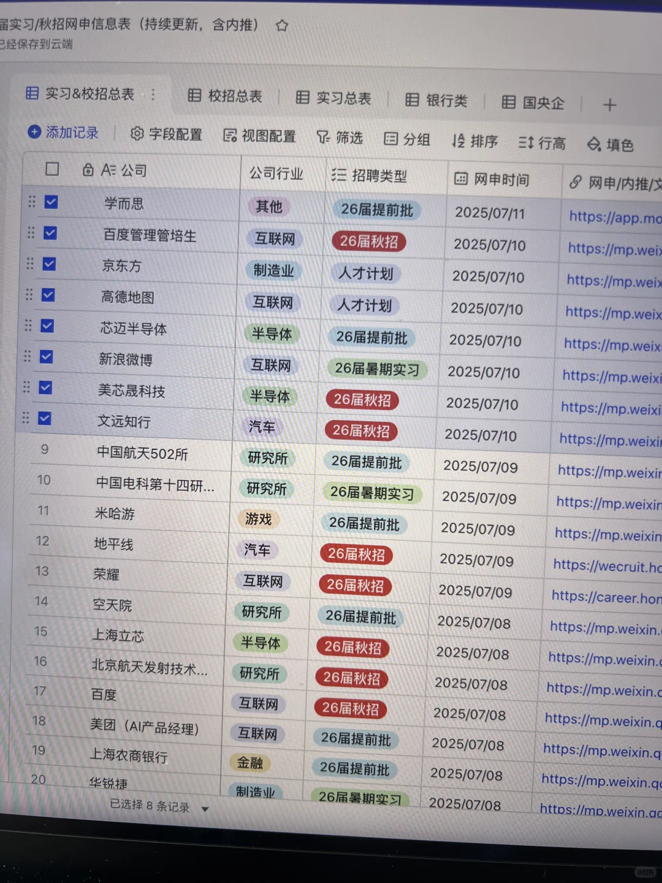Grab the drag handle of 文远知行 row

pos(25,418)
